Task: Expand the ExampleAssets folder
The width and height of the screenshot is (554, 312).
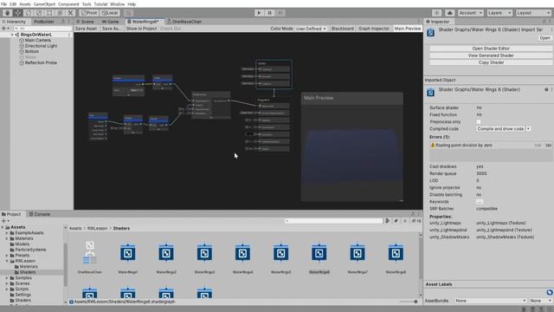Action: coord(7,233)
